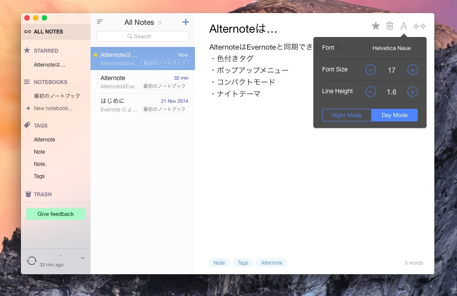
Task: Decrease Font Size with the minus button
Action: coord(371,70)
